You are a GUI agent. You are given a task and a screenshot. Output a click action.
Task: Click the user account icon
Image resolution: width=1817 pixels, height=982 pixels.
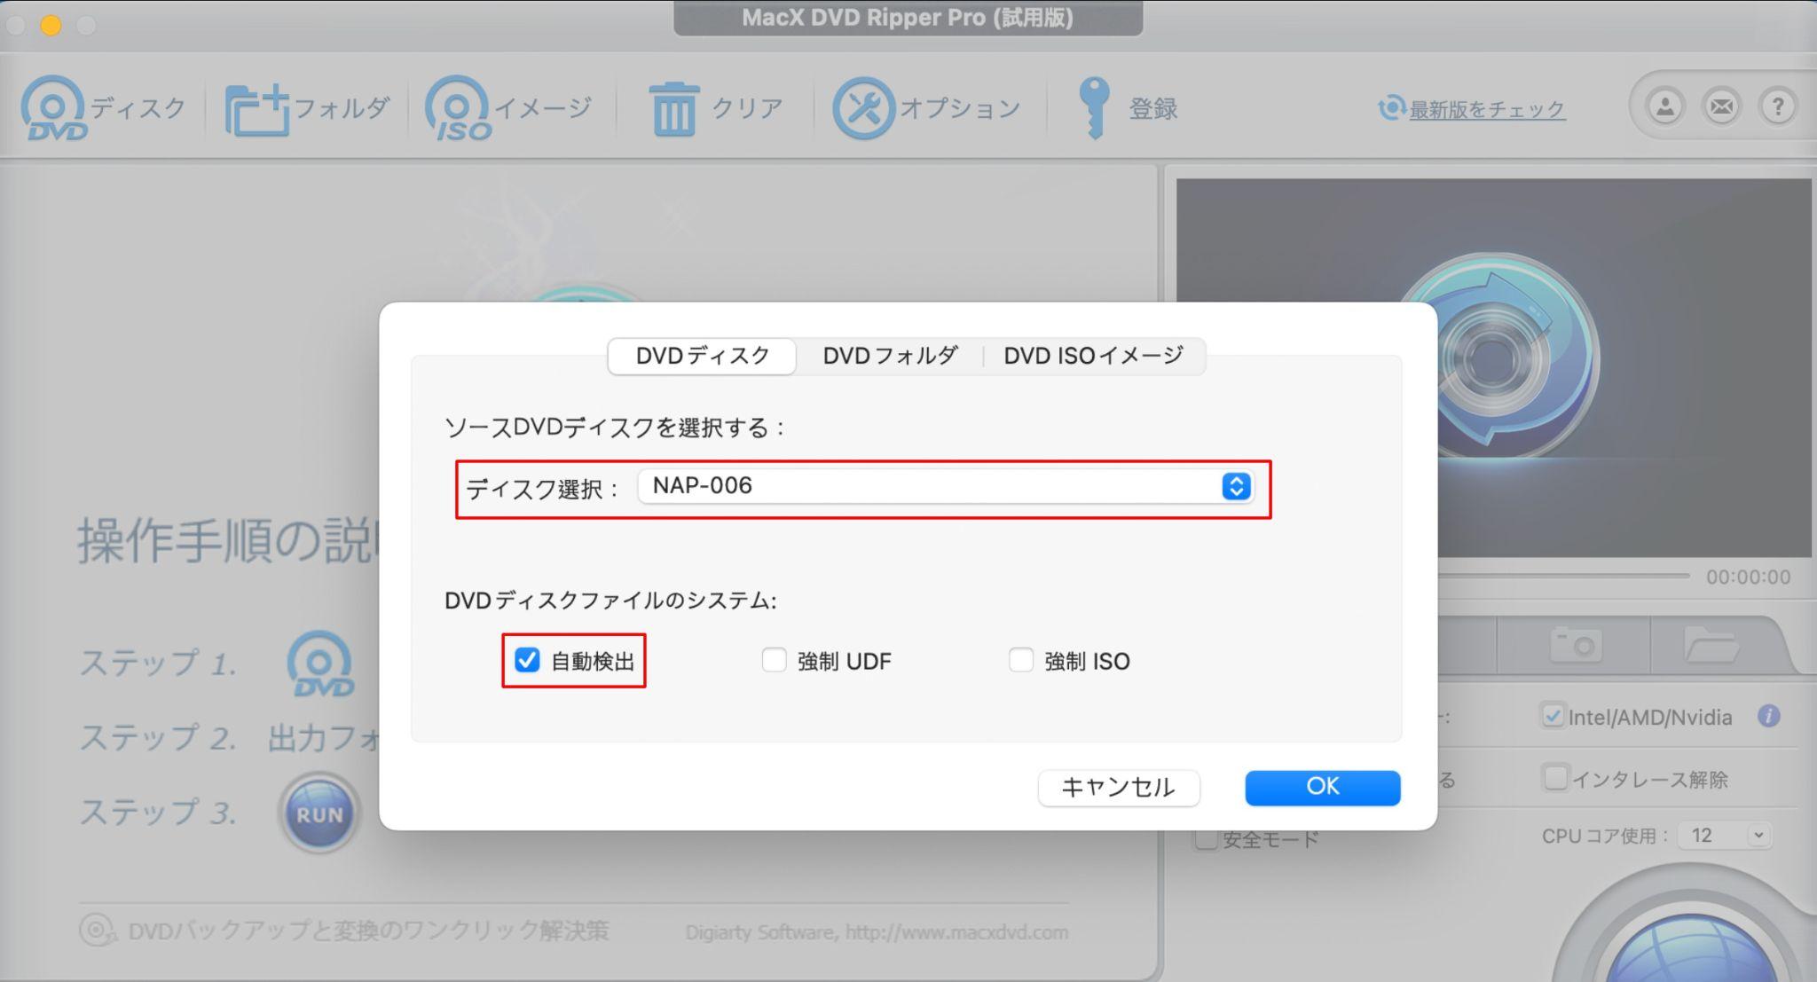pos(1665,107)
